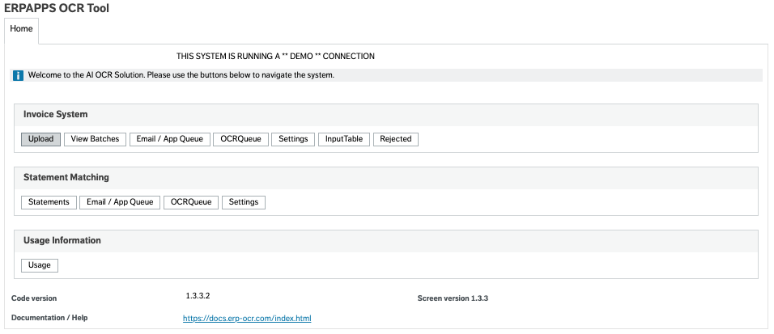The width and height of the screenshot is (774, 334).
Task: Open the InputTable button
Action: coord(344,139)
